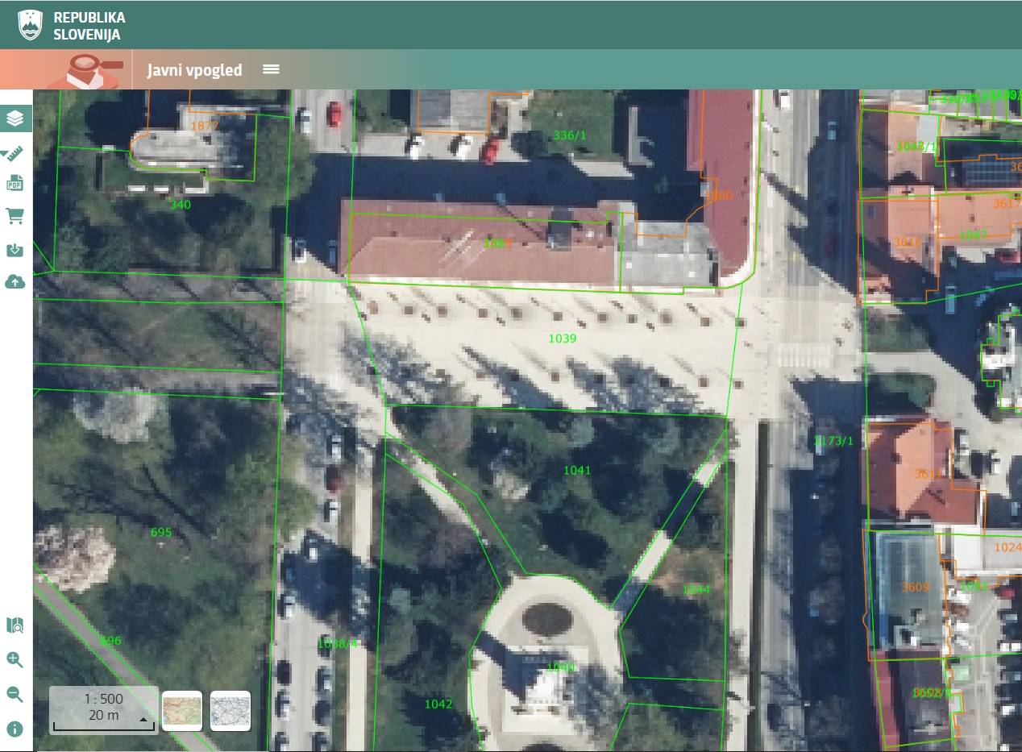Screen dimensions: 1022x752
Task: Select the ruler measurement tool
Action: (x=15, y=153)
